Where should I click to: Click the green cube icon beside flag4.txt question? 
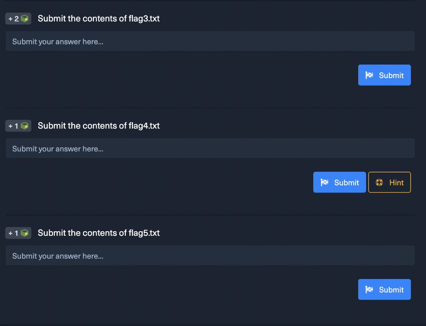click(25, 126)
